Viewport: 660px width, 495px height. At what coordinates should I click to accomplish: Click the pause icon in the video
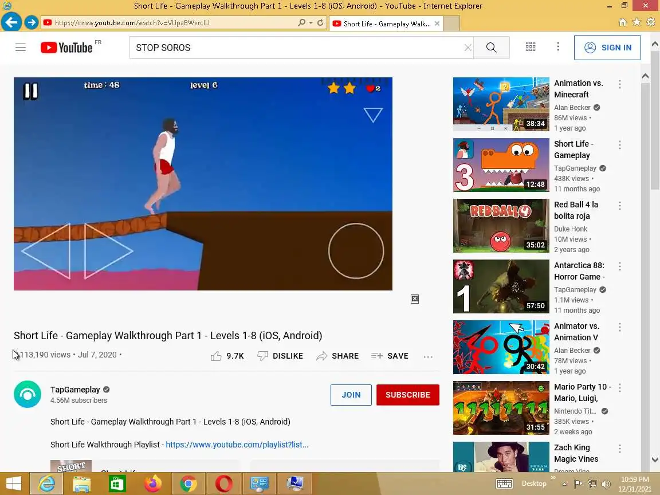click(31, 91)
